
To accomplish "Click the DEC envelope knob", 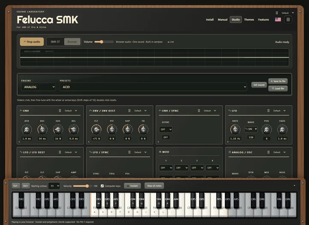I will (42, 129).
